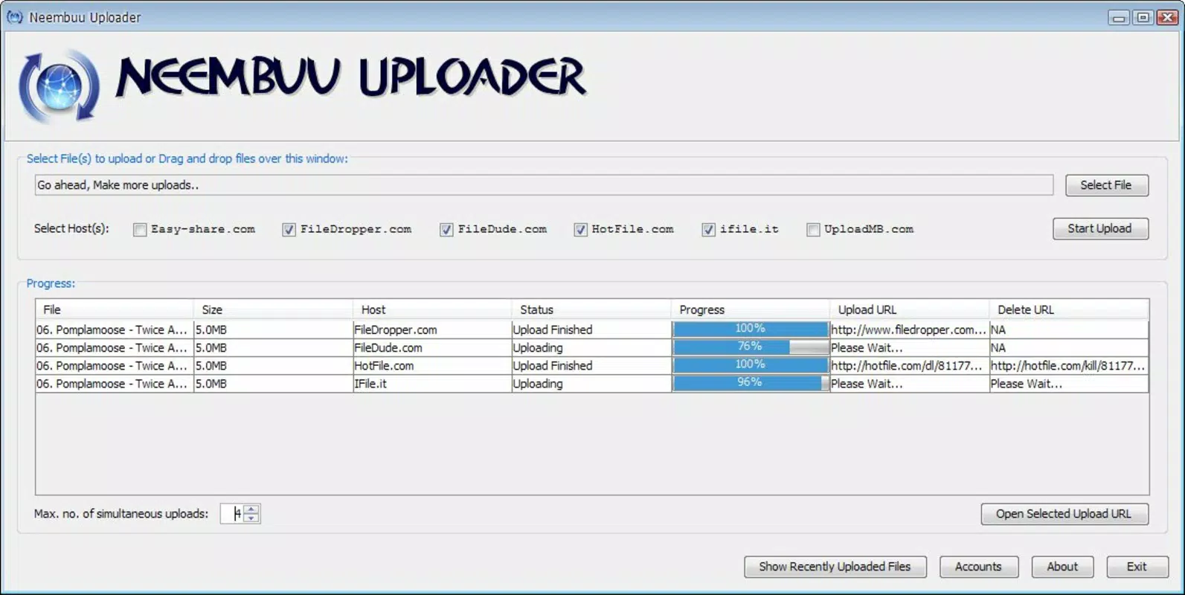Sort by the Size column header
Screen dimensions: 1185x595
coord(273,309)
